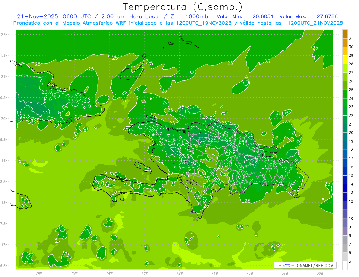Click the '7.5N' latitude axis label
Image resolution: width=359 pixels, height=277 pixels.
click(4, 224)
